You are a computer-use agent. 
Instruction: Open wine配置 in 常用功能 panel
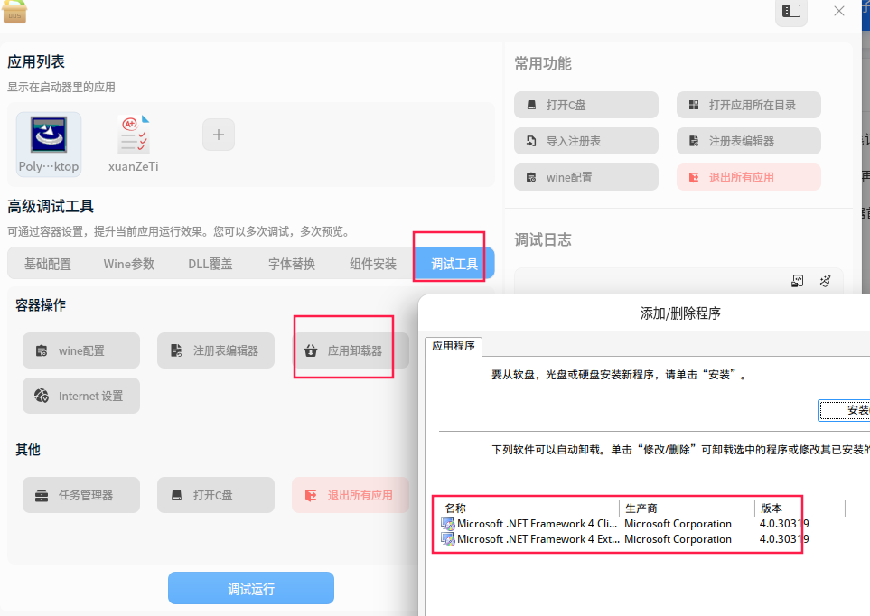point(586,177)
